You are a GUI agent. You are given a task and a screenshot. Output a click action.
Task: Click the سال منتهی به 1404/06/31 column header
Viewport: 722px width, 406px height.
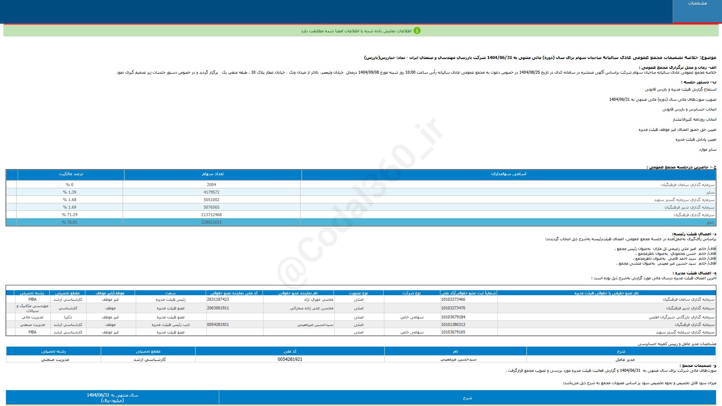112,398
